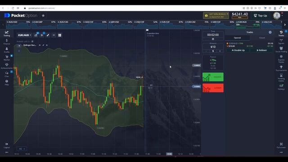Viewport: 288px width, 162px height.
Task: Close the Get 50% Bonus banner
Action: 227,14
